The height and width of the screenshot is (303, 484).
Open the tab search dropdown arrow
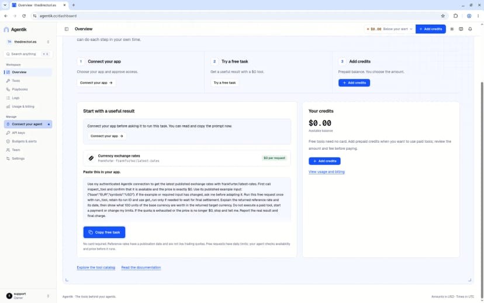point(5,5)
